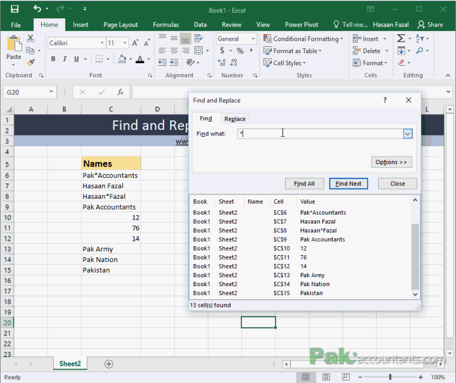456x383 pixels.
Task: Switch to the Page Layout tab
Action: tap(120, 25)
